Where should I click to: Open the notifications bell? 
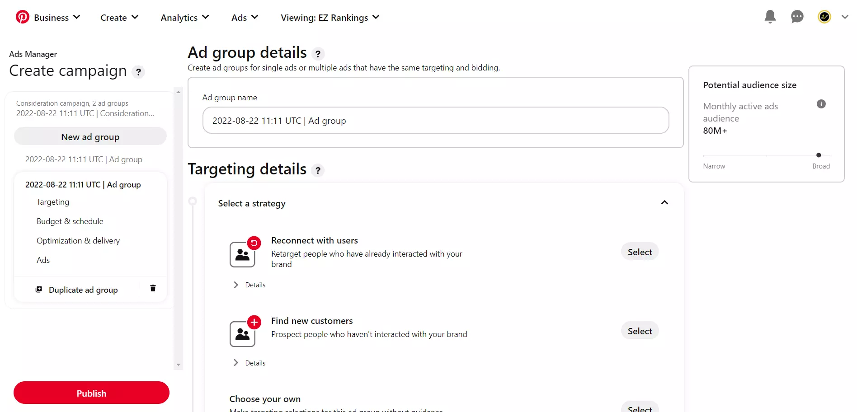coord(770,17)
